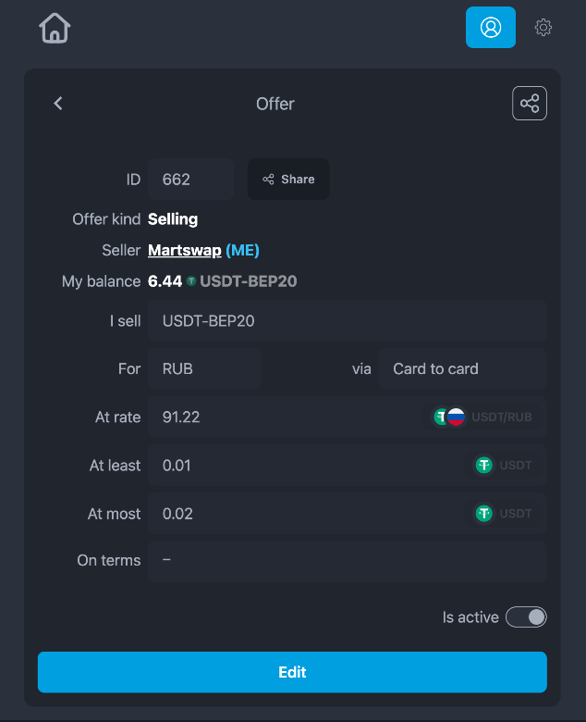The width and height of the screenshot is (586, 722).
Task: Click the blue Edit button
Action: (292, 672)
